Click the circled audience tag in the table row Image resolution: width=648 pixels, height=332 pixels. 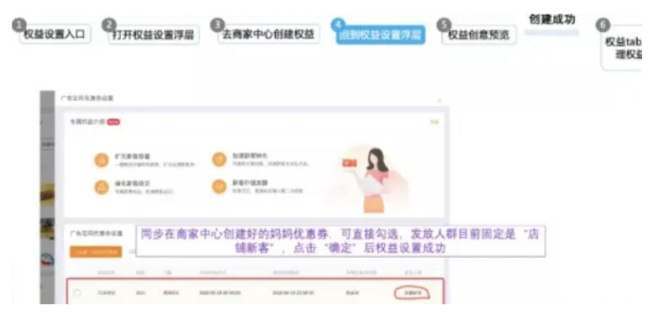coord(413,293)
